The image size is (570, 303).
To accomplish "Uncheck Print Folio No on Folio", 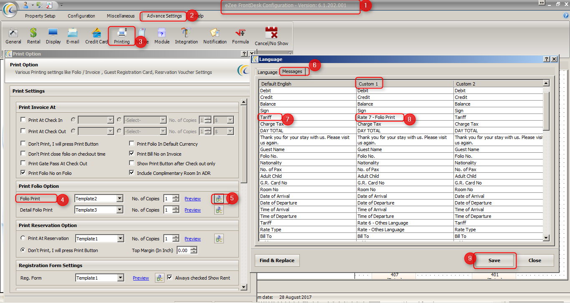I will (x=23, y=173).
